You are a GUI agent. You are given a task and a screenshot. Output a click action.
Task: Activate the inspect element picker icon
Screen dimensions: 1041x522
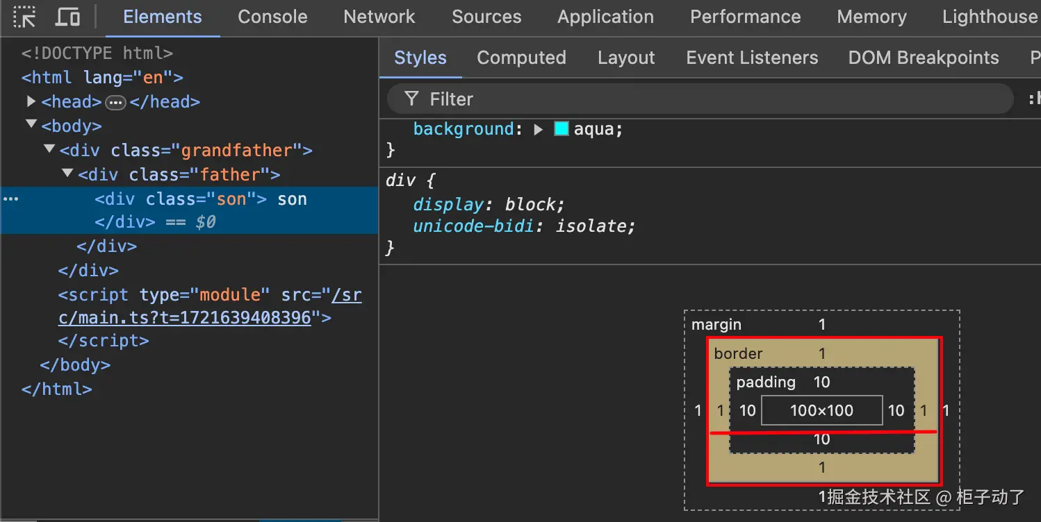click(25, 17)
